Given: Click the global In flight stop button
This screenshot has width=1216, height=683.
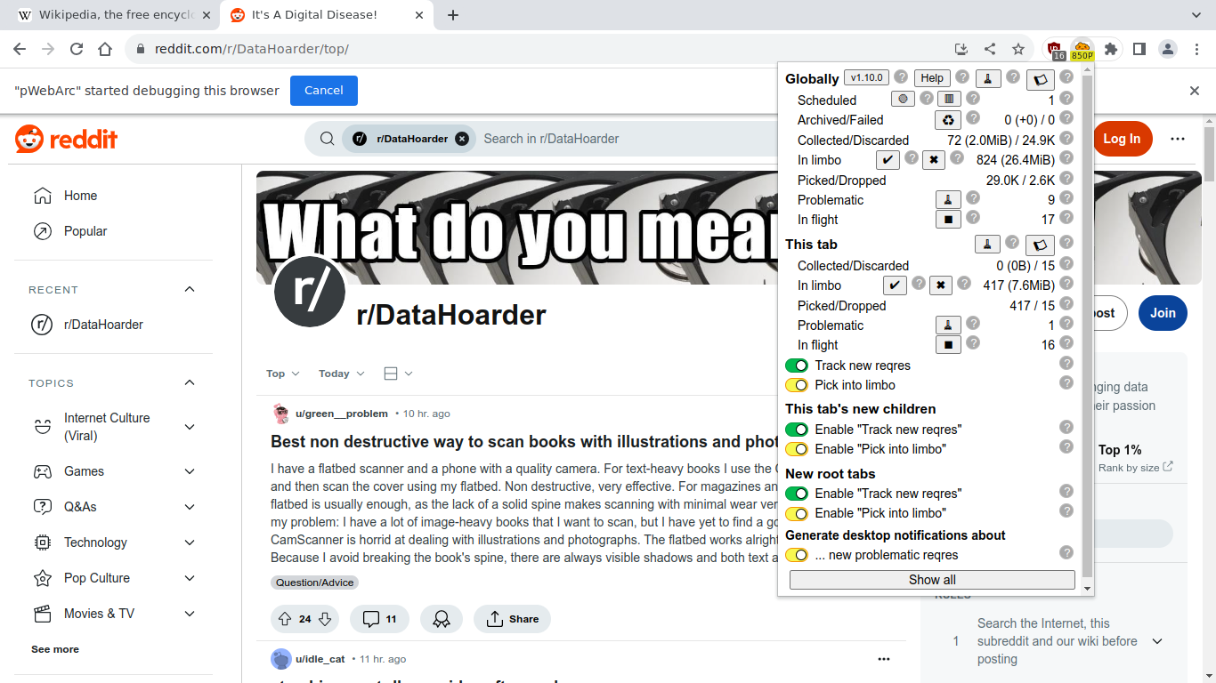Looking at the screenshot, I should [948, 220].
